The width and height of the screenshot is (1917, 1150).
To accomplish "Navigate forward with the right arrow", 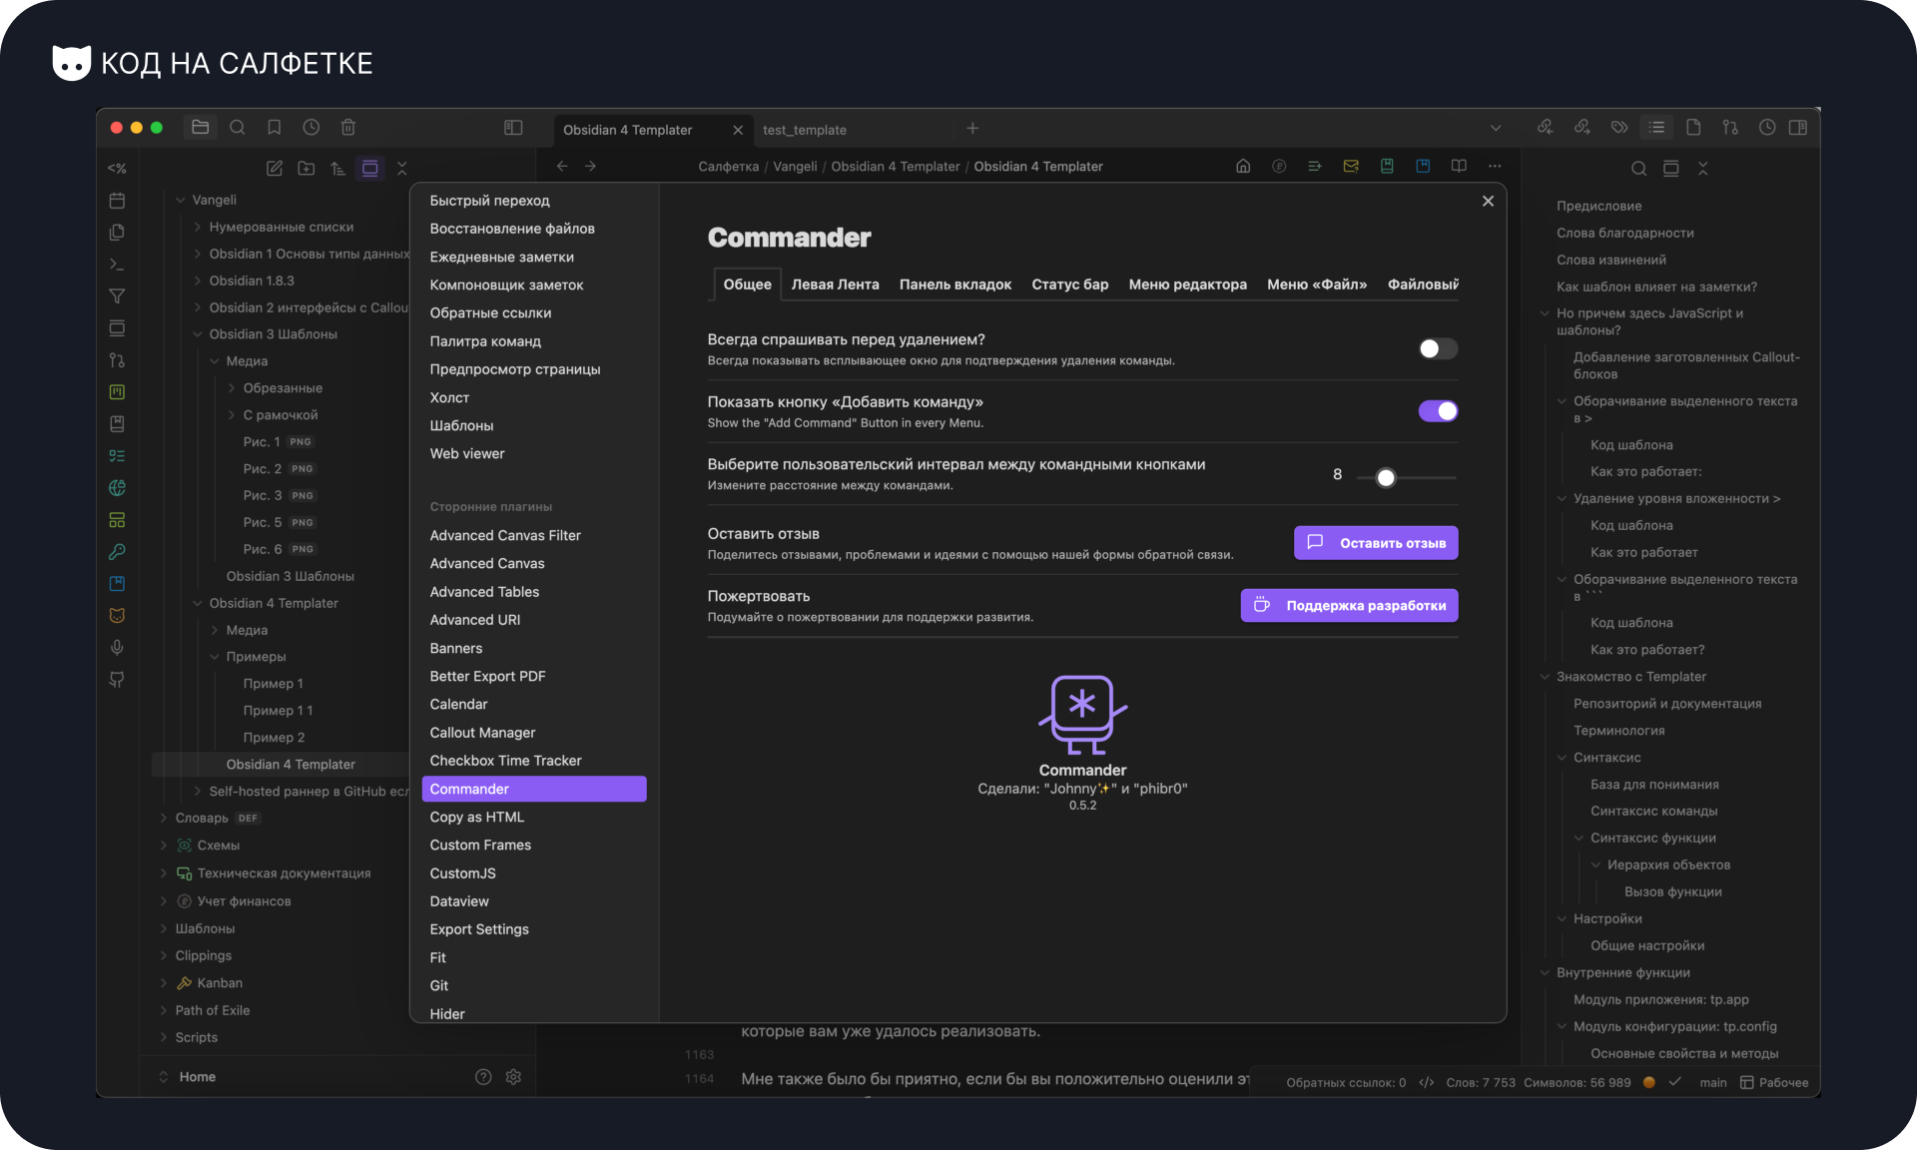I will click(x=591, y=167).
